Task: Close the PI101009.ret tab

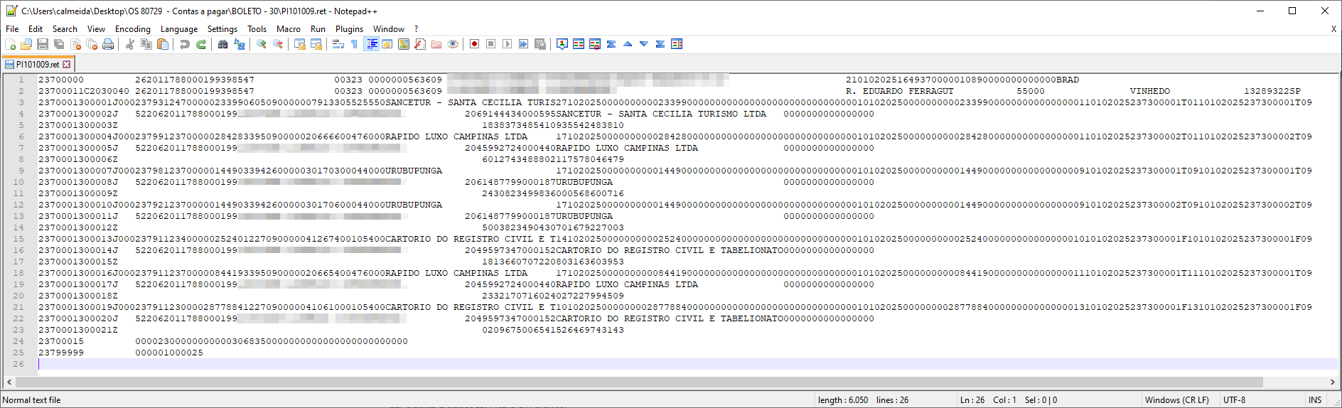Action: coord(67,65)
